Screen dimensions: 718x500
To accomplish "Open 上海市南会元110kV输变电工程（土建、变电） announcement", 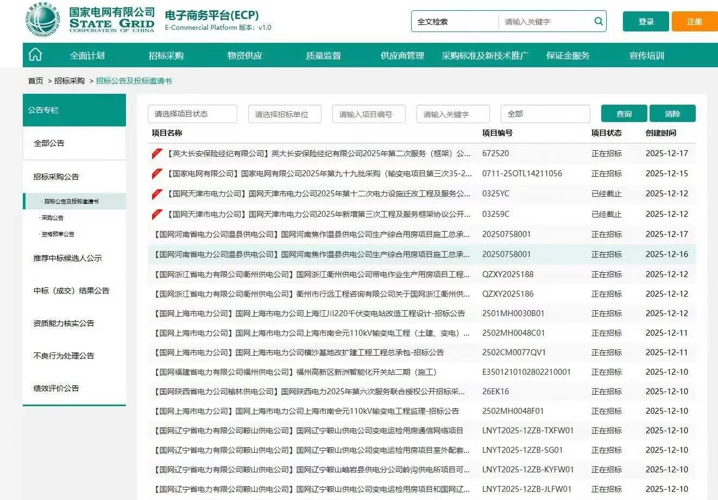I will click(x=312, y=333).
